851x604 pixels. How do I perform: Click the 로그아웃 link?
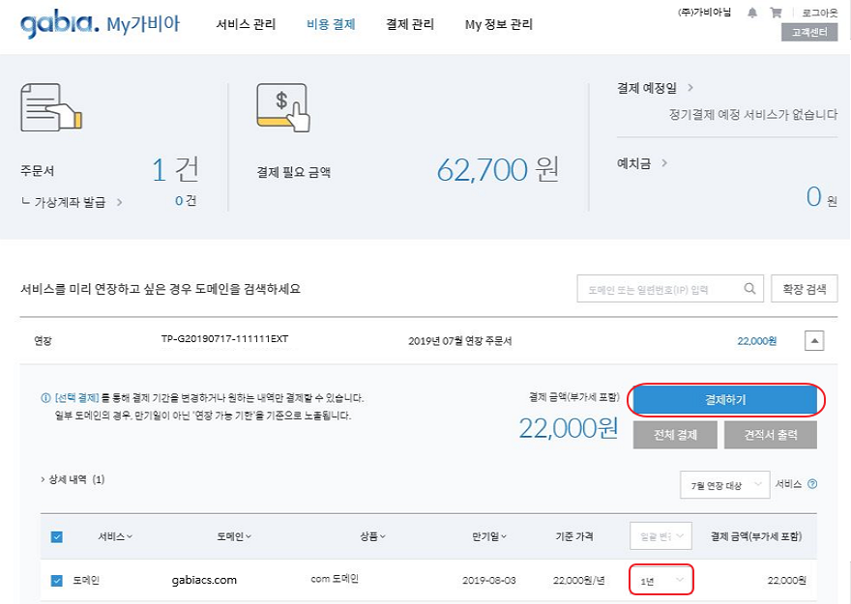click(x=819, y=13)
